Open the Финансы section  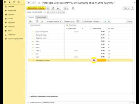[x=12, y=27]
